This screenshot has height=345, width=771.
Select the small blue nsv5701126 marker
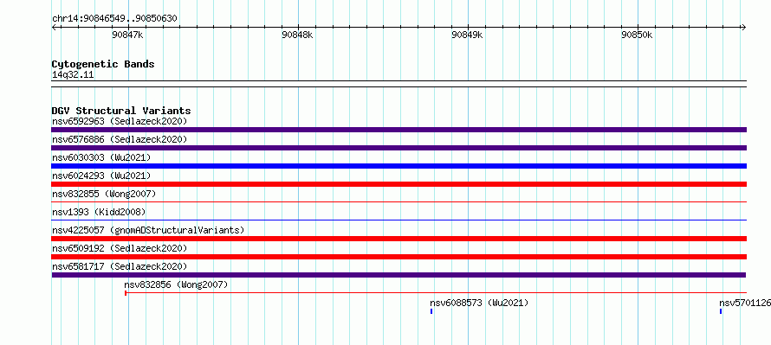click(x=721, y=311)
